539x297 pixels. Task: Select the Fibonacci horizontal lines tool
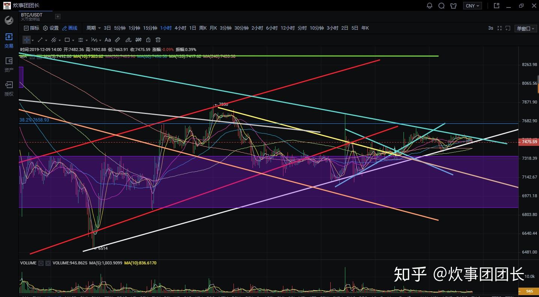81,40
